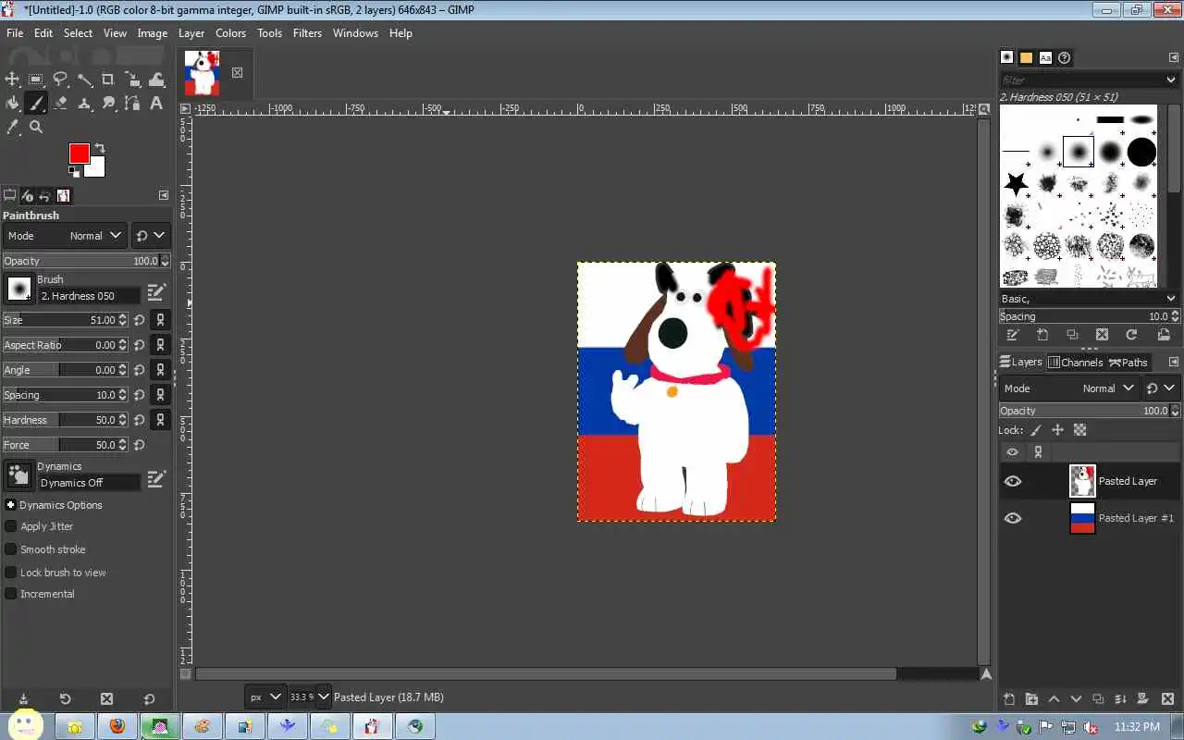Switch to the Paths tab
This screenshot has height=740, width=1184.
1128,363
